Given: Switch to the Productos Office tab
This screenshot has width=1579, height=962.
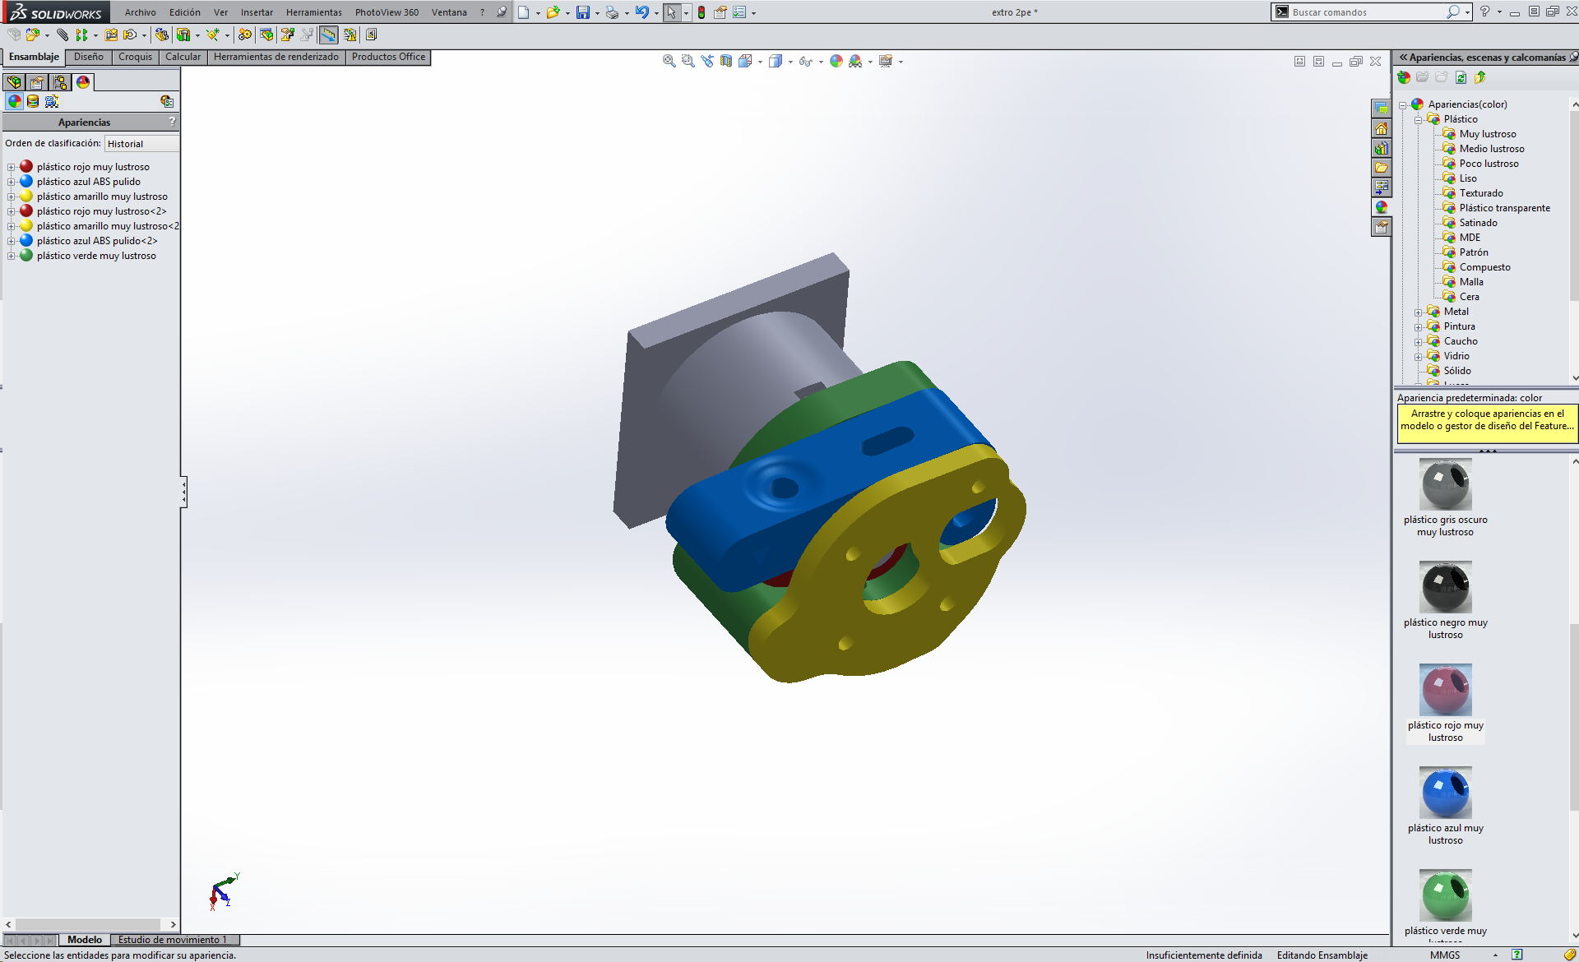Looking at the screenshot, I should pos(388,57).
